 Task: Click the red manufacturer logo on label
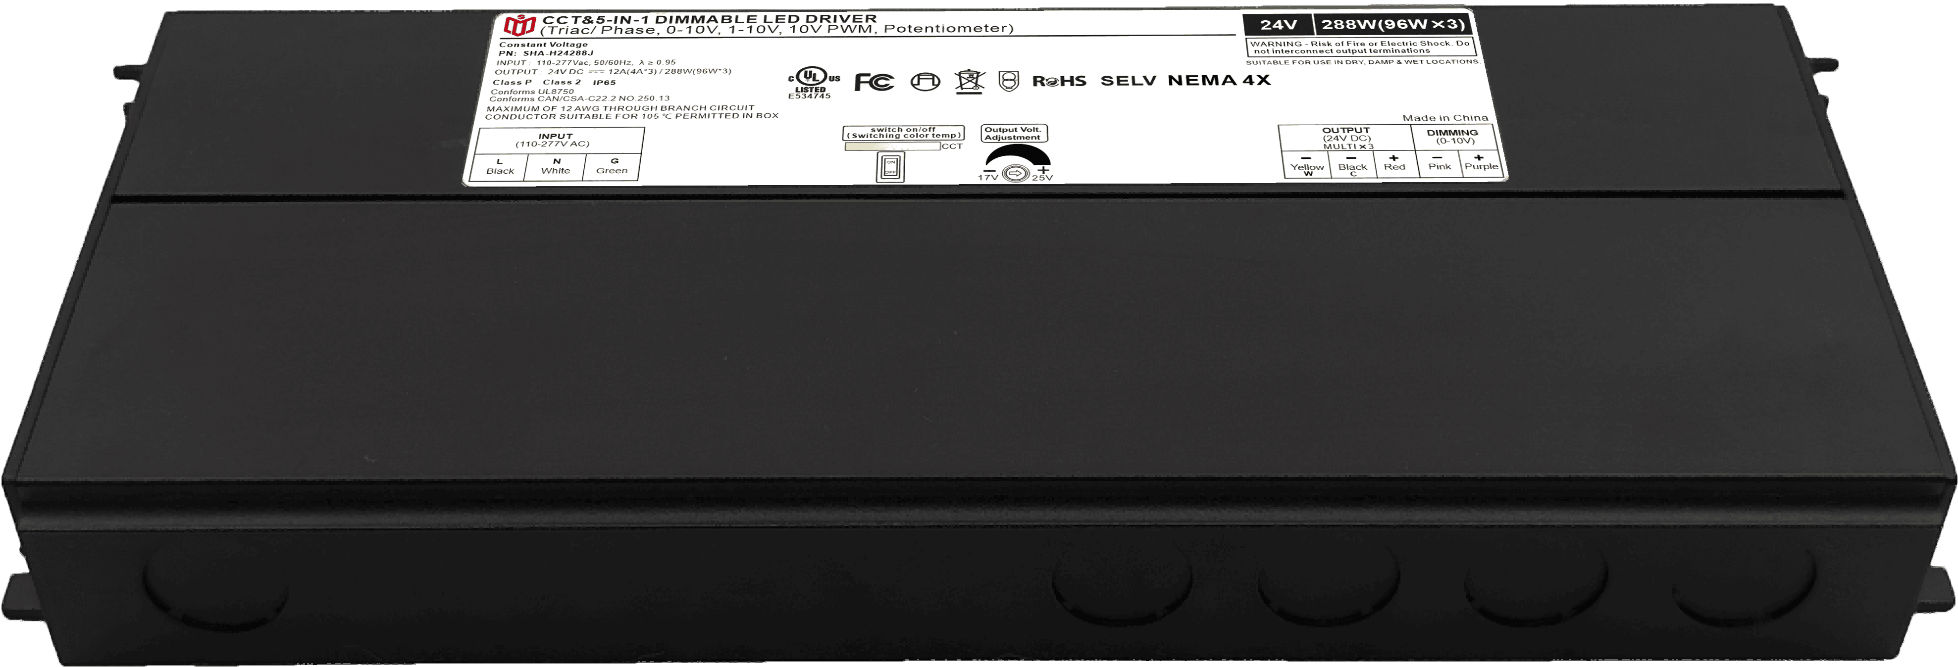(x=520, y=25)
